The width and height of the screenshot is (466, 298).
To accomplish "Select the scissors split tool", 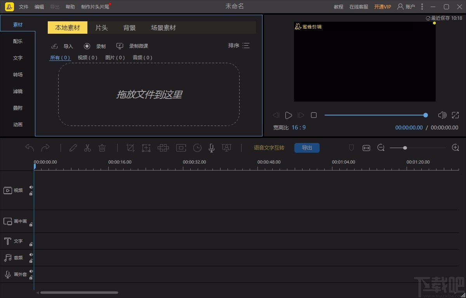I will tap(87, 148).
